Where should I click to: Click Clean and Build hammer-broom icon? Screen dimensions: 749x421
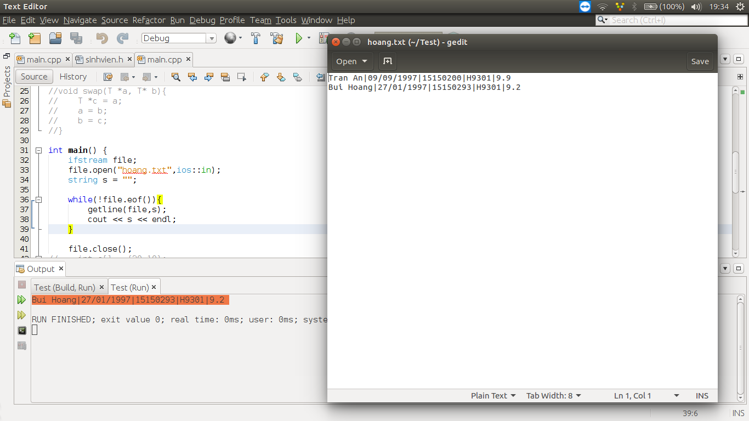tap(276, 38)
